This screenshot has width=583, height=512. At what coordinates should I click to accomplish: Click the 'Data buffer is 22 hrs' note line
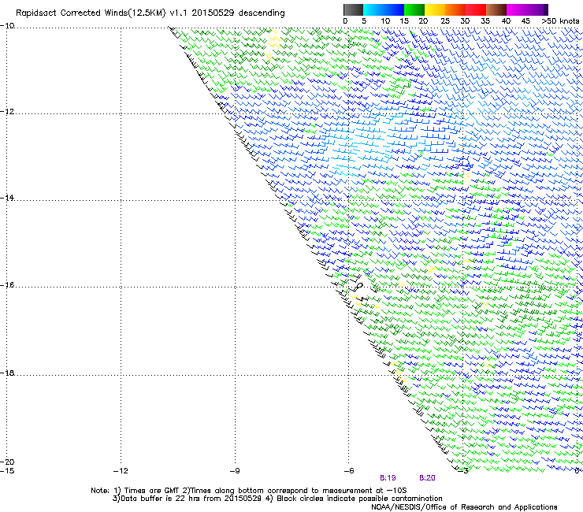[277, 499]
